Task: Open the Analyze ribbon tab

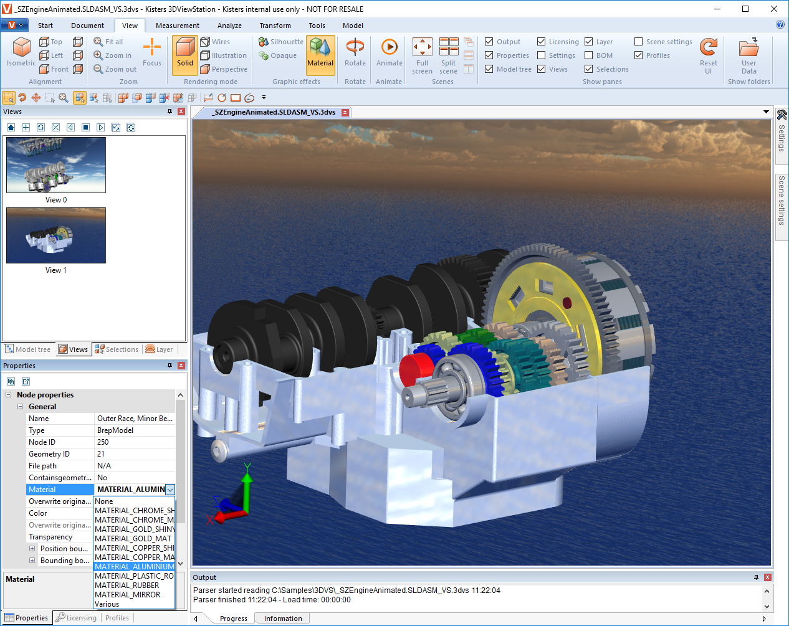Action: 229,26
